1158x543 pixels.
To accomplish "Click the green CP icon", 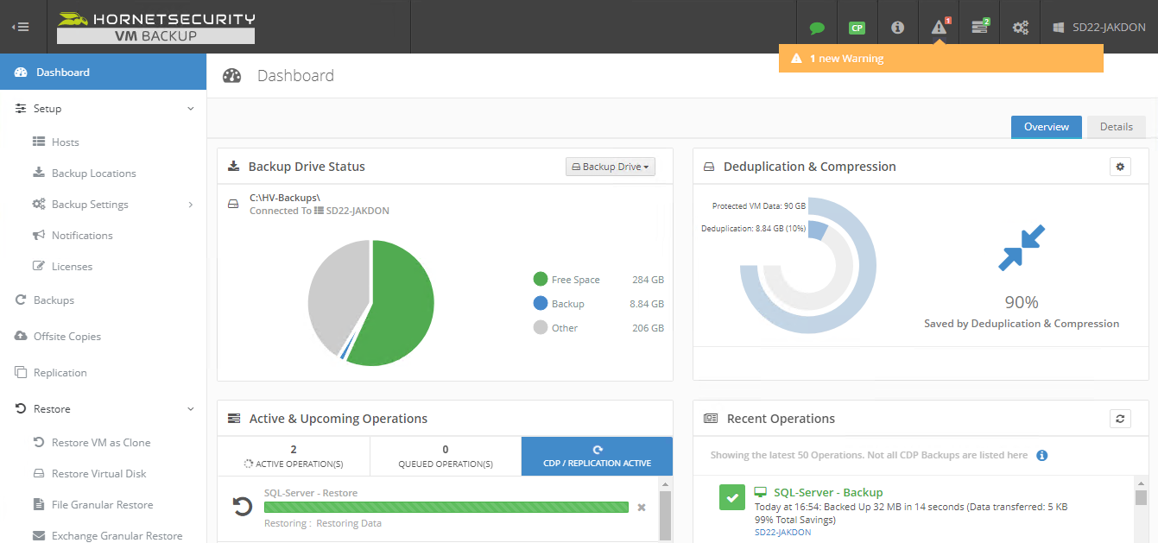I will pyautogui.click(x=857, y=28).
